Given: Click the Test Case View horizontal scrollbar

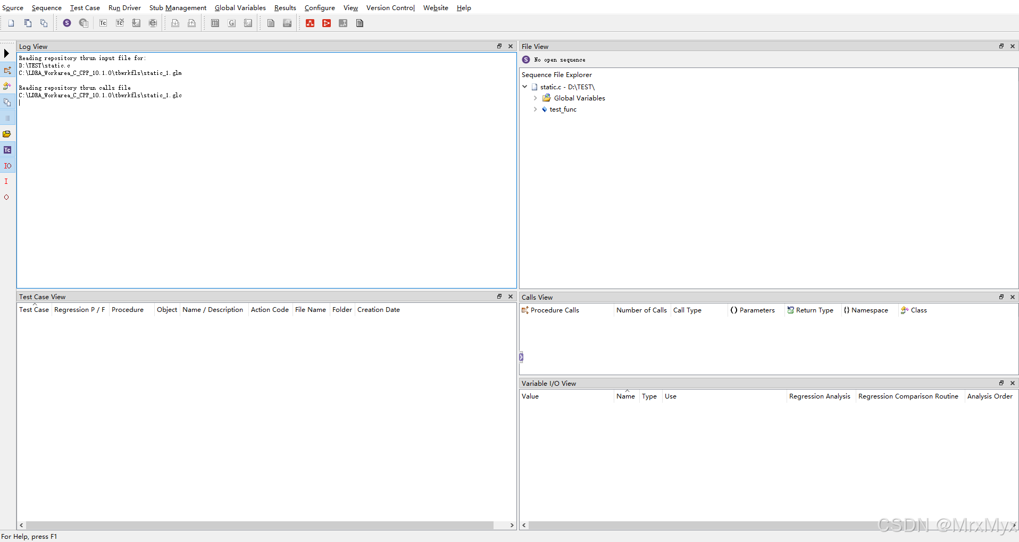Looking at the screenshot, I should 260,525.
